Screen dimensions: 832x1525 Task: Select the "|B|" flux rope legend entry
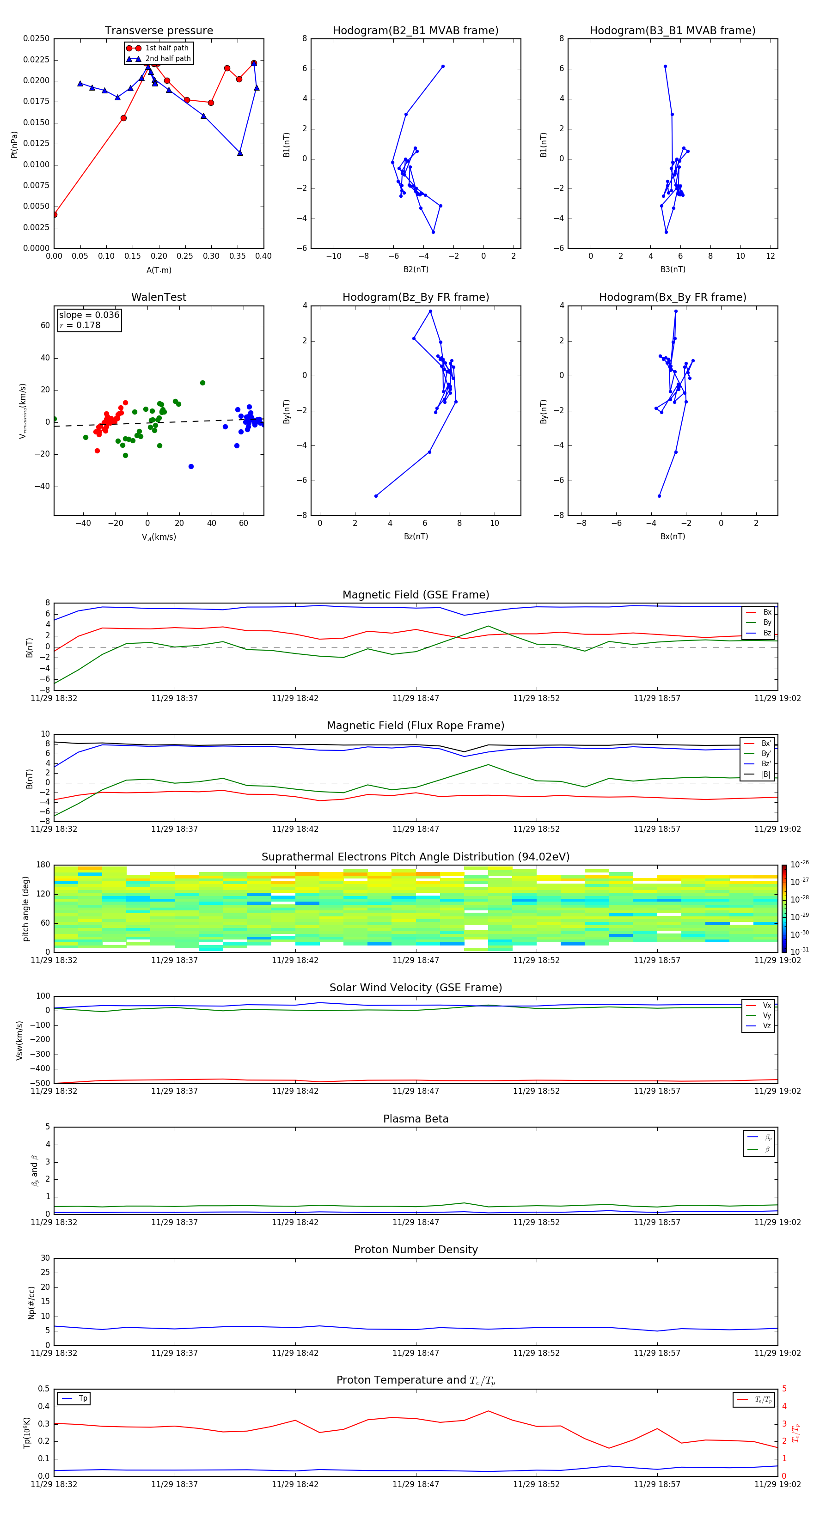pos(758,775)
